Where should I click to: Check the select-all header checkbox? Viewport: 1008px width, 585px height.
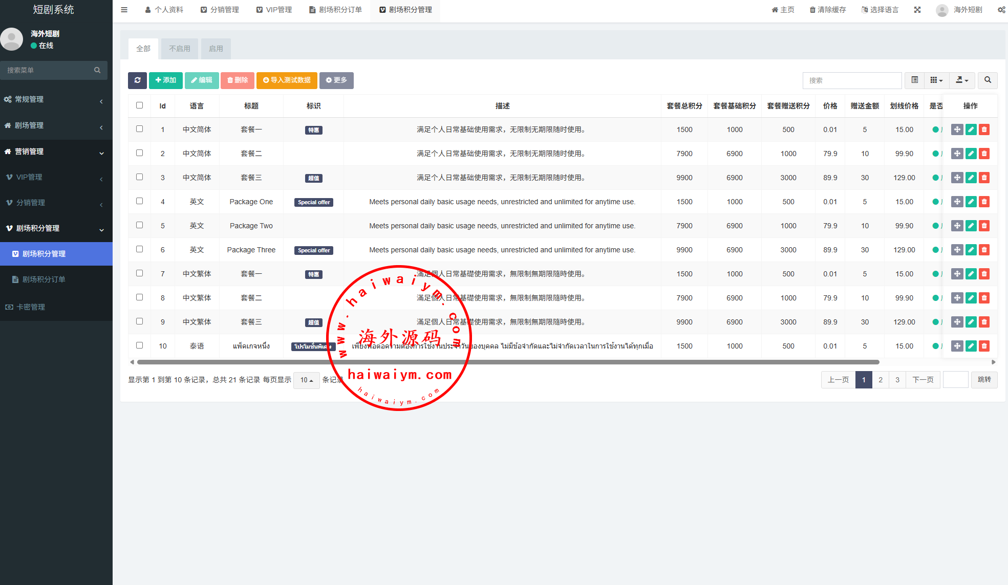[x=139, y=105]
